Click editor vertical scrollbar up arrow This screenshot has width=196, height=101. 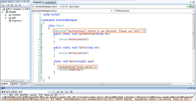tap(193, 16)
